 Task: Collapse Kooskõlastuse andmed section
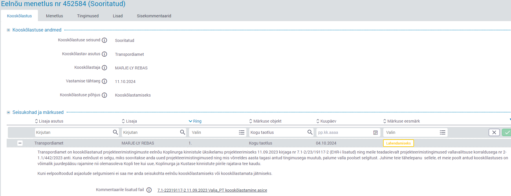tap(8, 30)
